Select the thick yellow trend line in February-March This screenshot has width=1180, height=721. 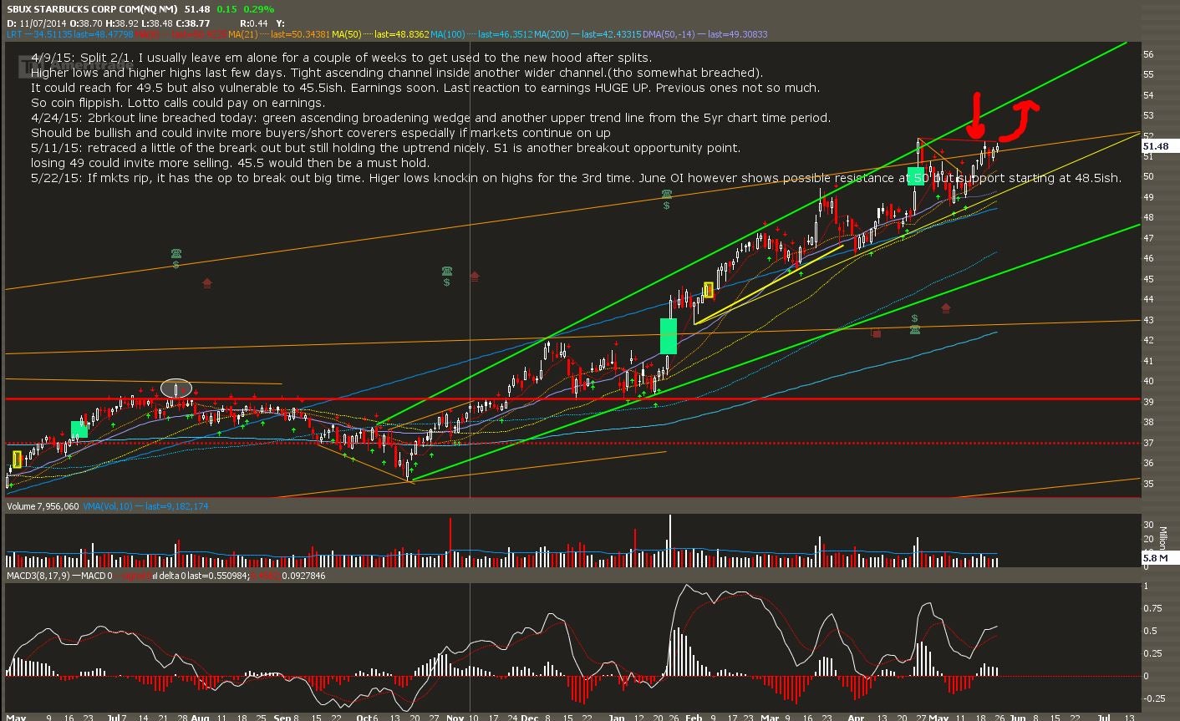(768, 285)
